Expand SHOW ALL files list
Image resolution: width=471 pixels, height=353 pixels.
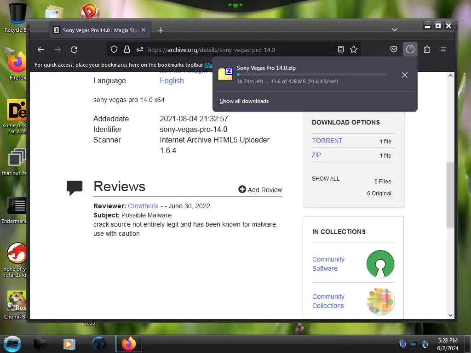click(x=326, y=179)
